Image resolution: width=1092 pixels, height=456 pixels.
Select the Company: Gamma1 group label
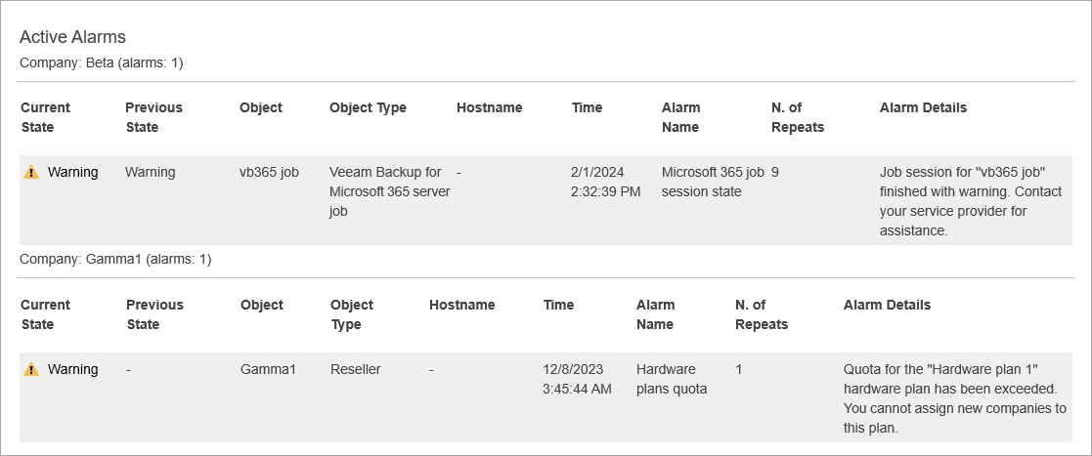click(115, 260)
